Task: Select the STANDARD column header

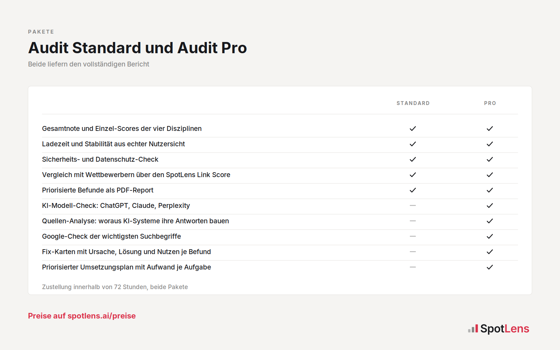Action: tap(413, 103)
